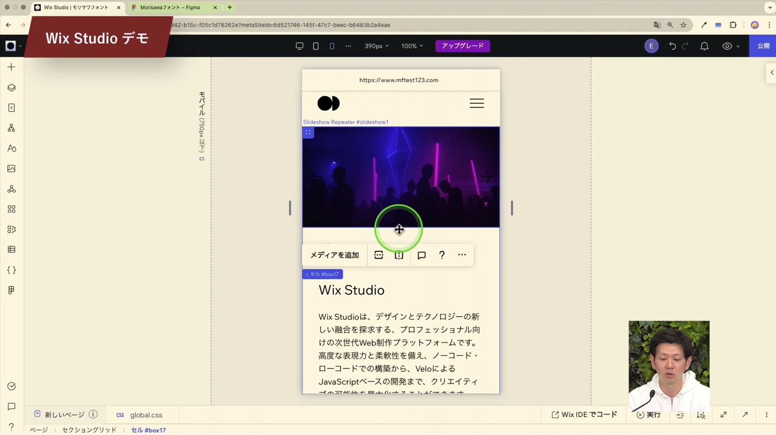Click the slideshow drag handle icon
Image resolution: width=776 pixels, height=435 pixels.
[308, 132]
